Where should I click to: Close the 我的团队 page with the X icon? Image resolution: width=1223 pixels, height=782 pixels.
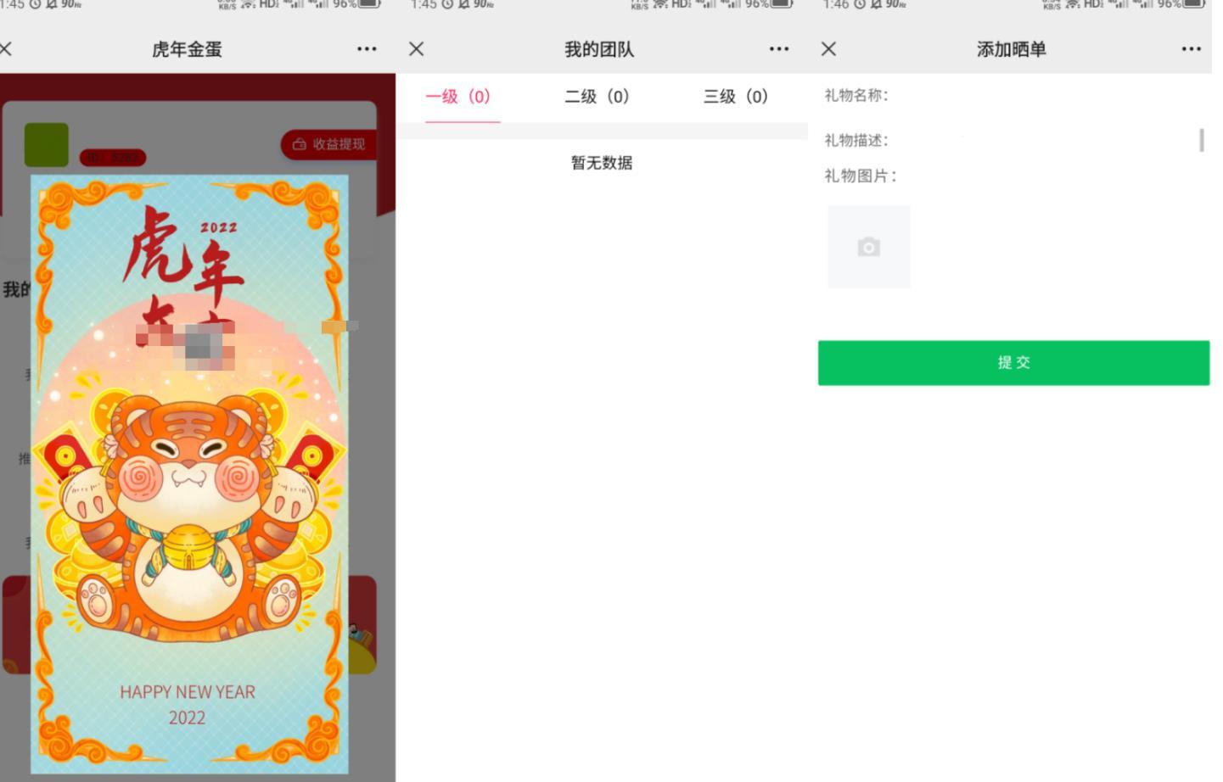tap(416, 49)
